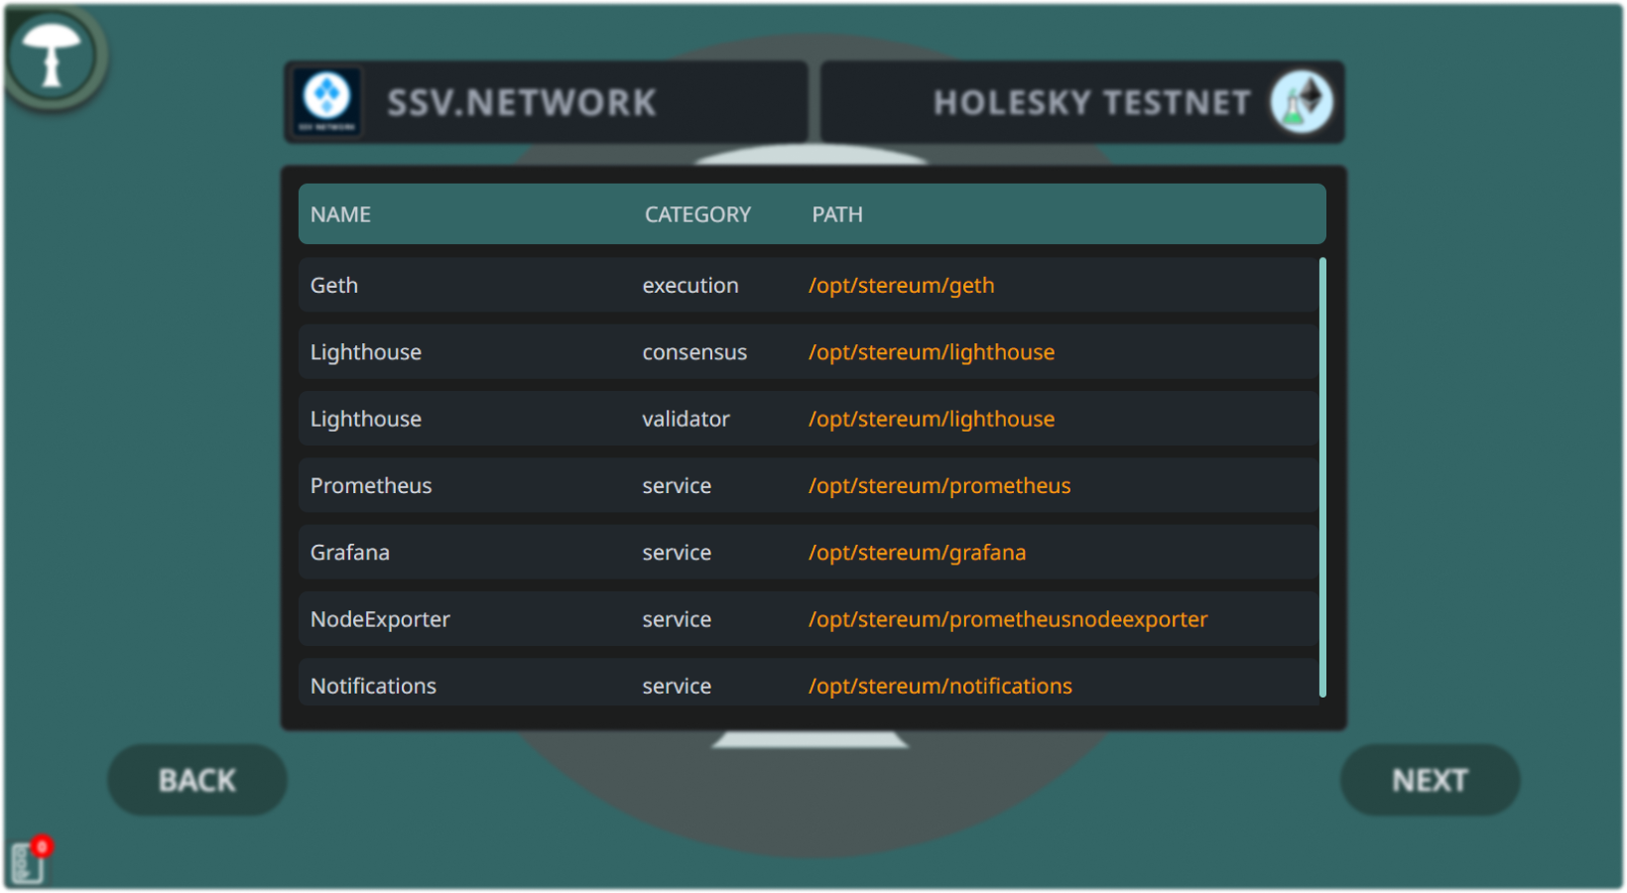Click the SSV.Network logo icon
Image resolution: width=1627 pixels, height=893 pixels.
click(x=327, y=102)
